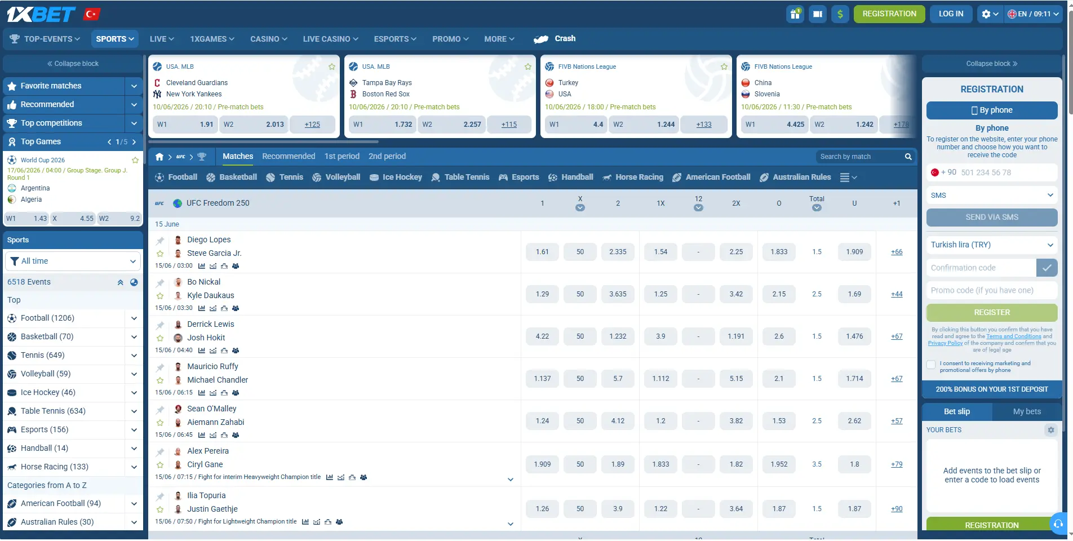The width and height of the screenshot is (1073, 541).
Task: Click the Tennis icon in the left sidebar
Action: (x=12, y=356)
